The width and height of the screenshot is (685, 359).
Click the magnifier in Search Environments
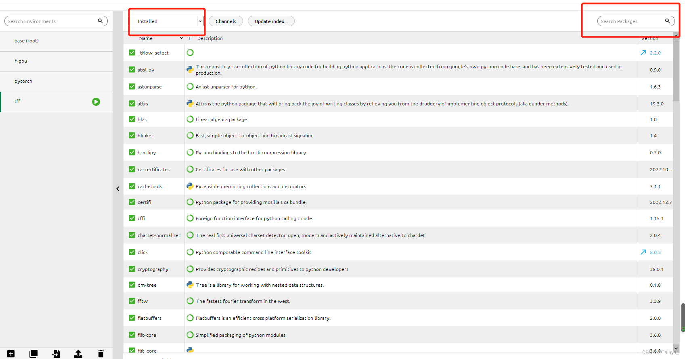pyautogui.click(x=100, y=21)
